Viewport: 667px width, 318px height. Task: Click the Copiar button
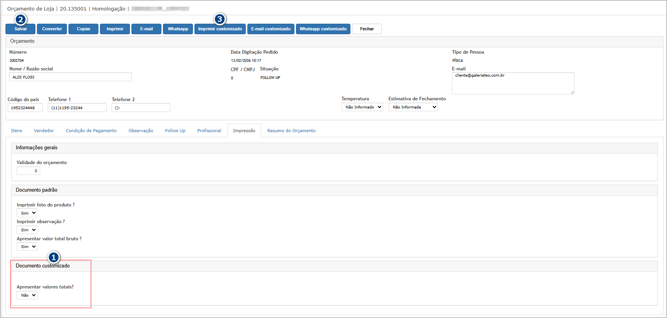point(83,29)
